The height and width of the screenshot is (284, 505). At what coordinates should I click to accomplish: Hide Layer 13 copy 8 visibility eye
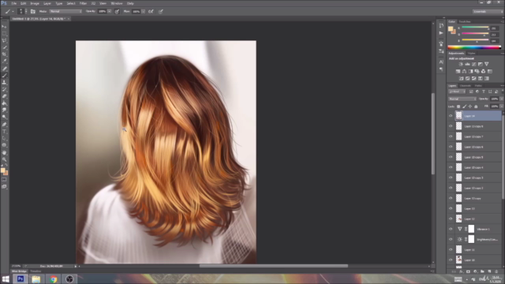point(451,126)
